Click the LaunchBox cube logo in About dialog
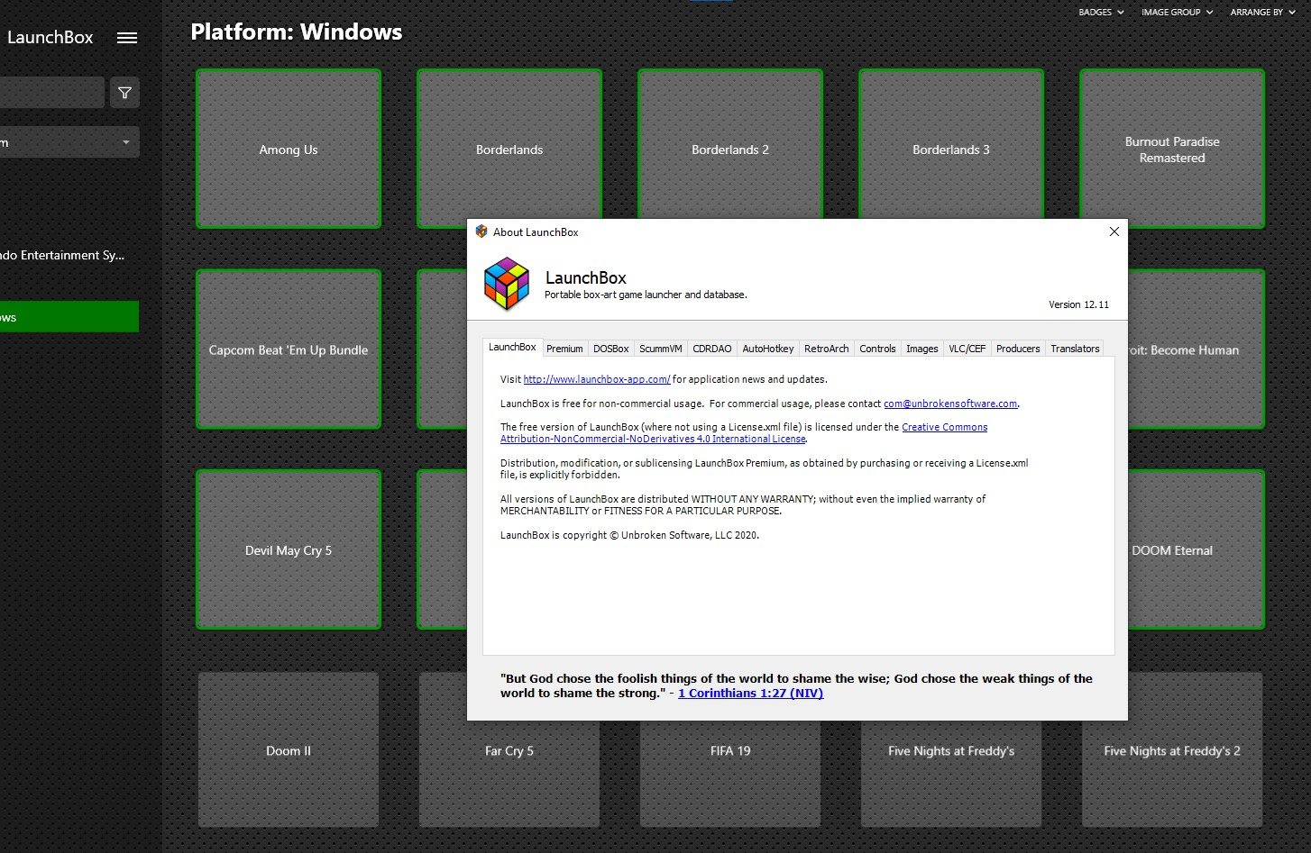 pos(507,284)
